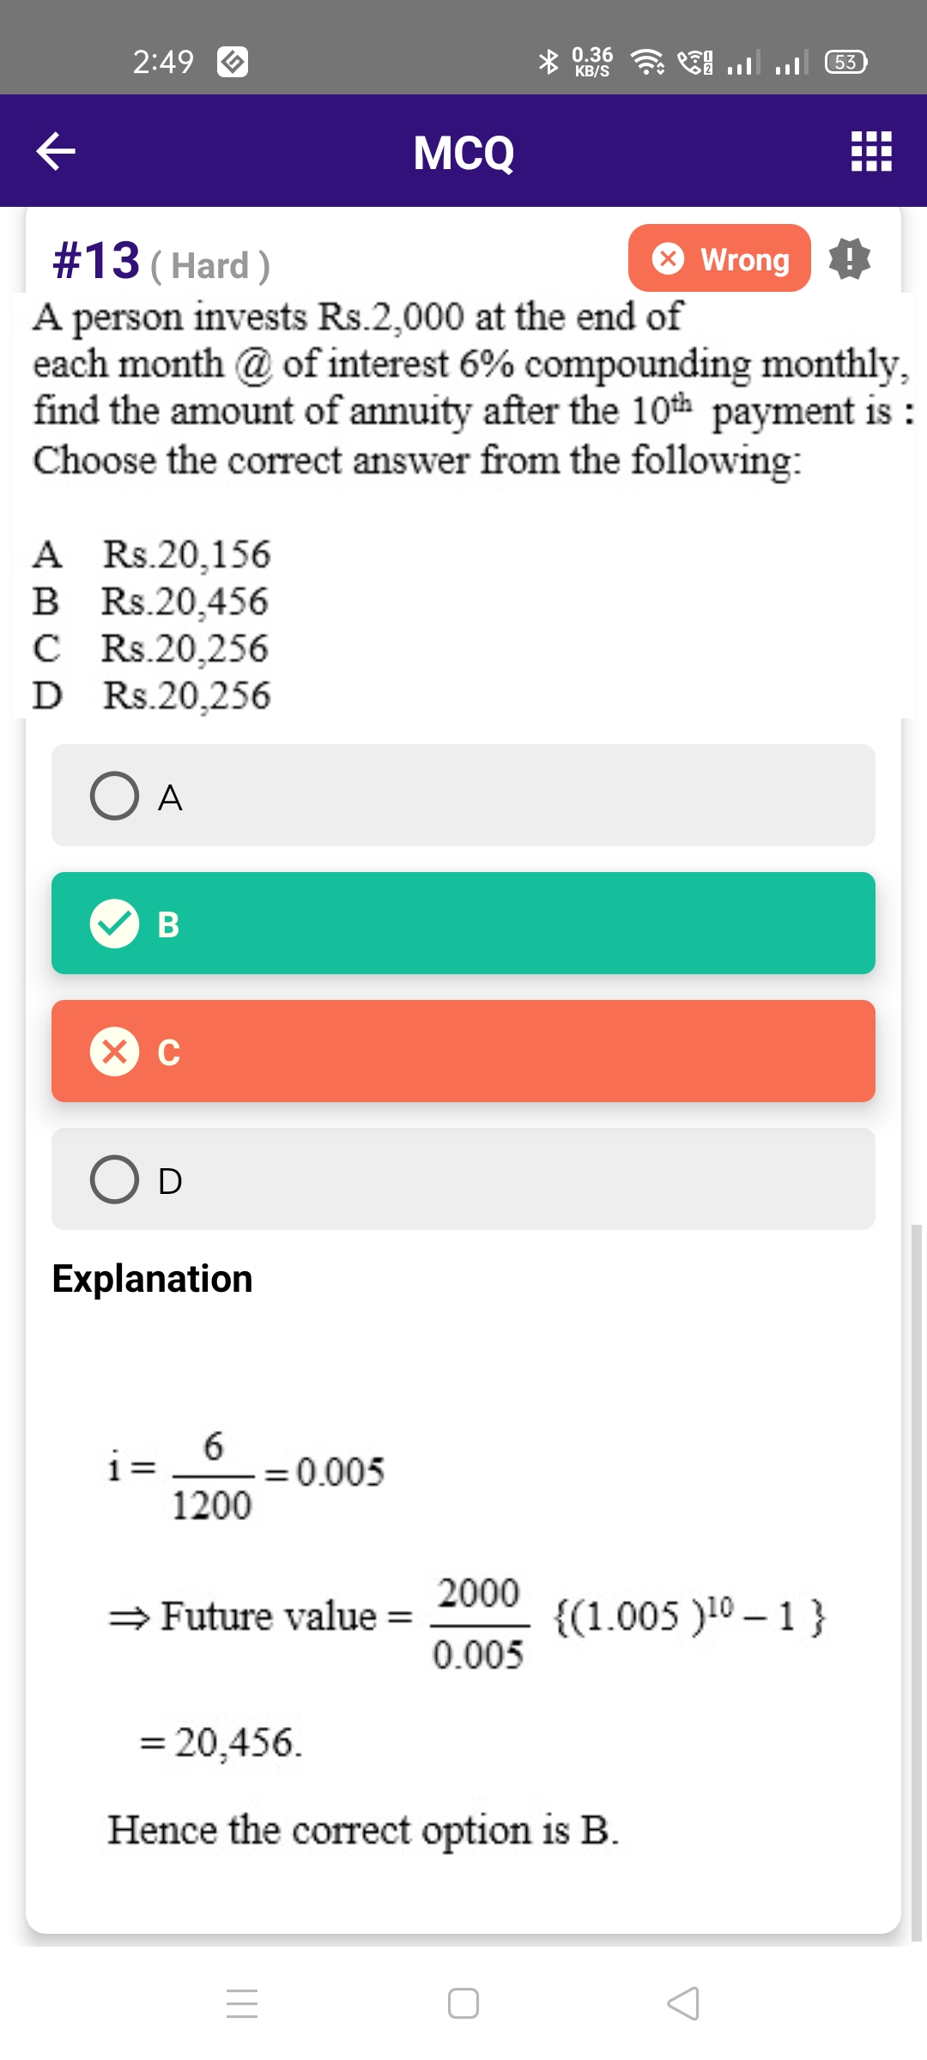Open Android recent apps menu button
The height and width of the screenshot is (2060, 927).
coord(242,2003)
